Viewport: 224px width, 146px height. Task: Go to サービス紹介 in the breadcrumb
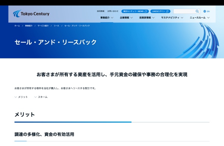(43, 26)
